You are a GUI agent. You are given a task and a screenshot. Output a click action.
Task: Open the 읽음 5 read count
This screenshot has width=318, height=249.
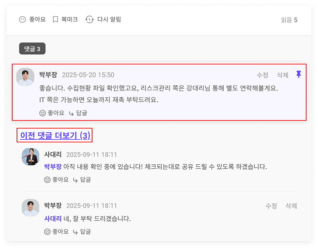(x=289, y=20)
